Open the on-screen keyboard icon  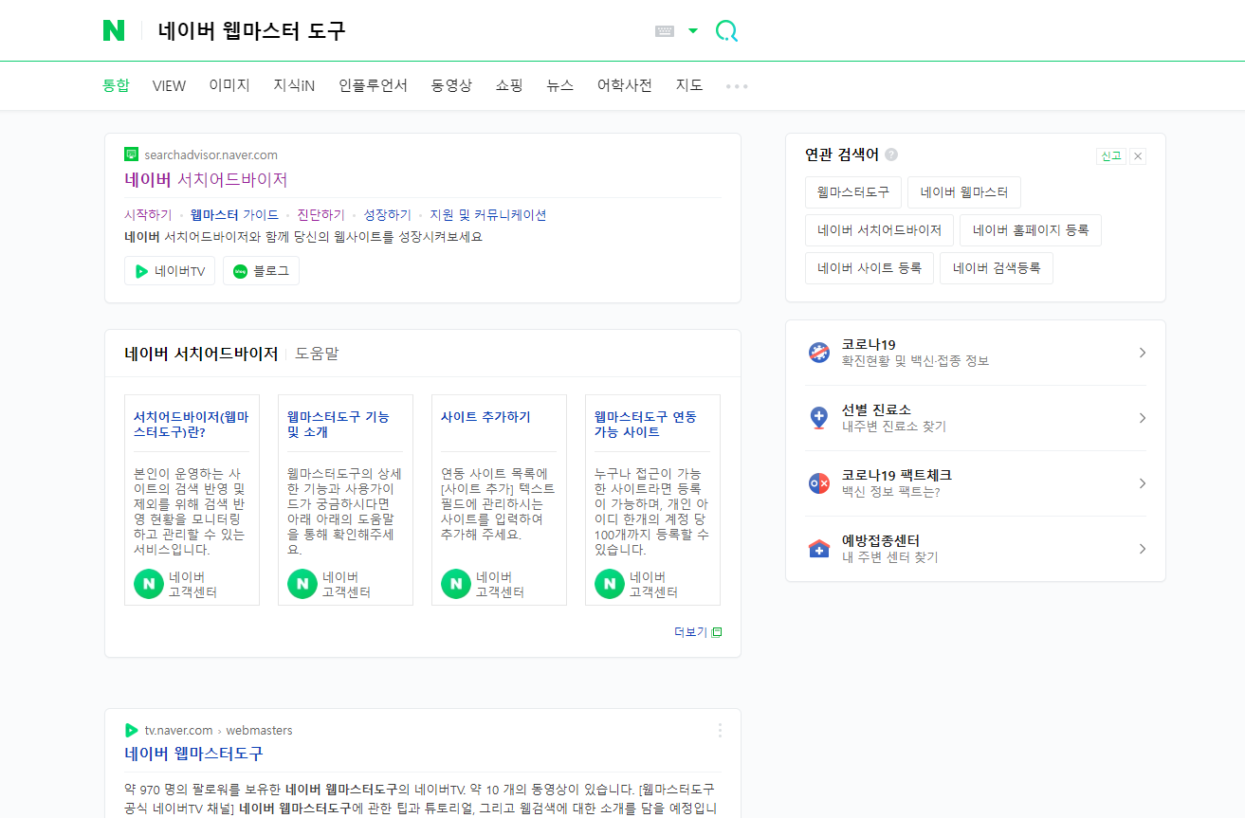coord(665,31)
